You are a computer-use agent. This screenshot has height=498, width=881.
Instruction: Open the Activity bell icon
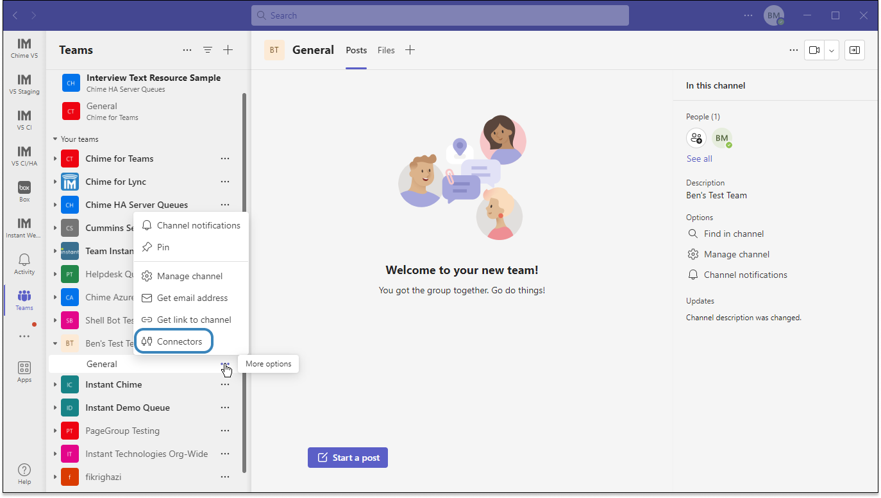(24, 264)
